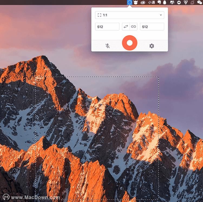203x202 pixels.
Task: Start recording with the red record button
Action: 130,43
